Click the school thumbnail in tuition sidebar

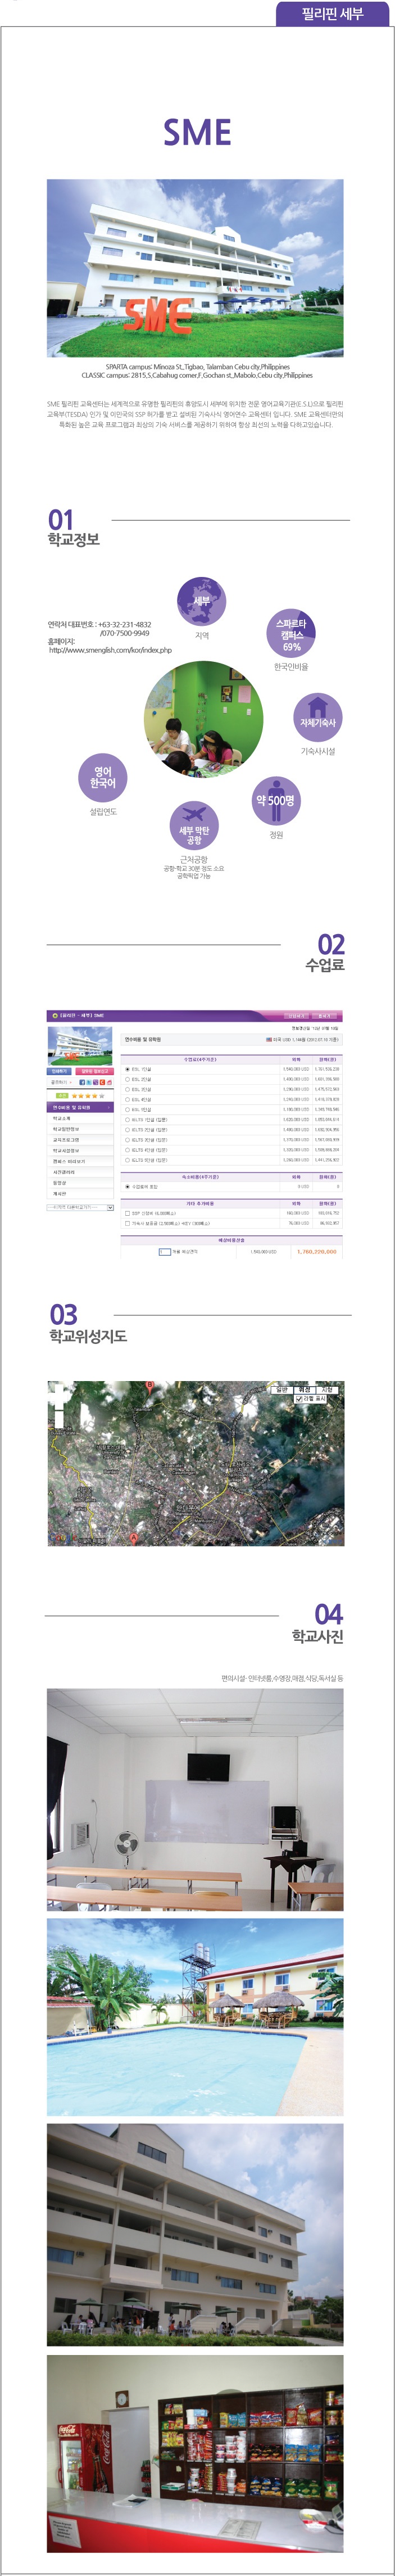click(x=81, y=1045)
